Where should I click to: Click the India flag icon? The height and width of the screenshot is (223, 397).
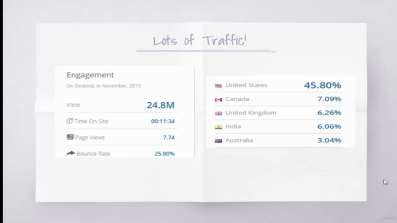point(218,127)
